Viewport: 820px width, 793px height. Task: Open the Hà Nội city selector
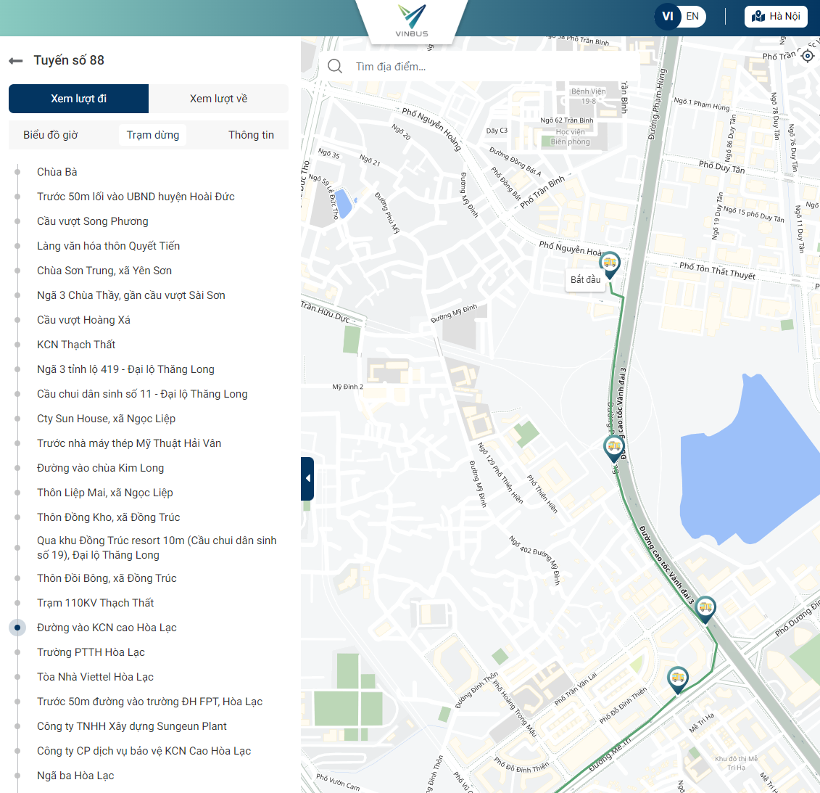(776, 16)
